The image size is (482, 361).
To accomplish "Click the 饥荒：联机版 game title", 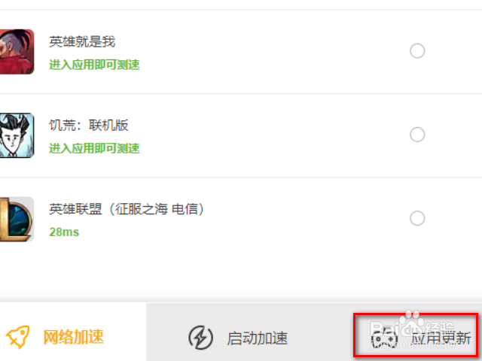I will (89, 125).
